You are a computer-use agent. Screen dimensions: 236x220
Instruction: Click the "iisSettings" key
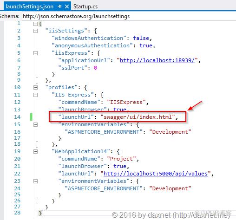click(66, 31)
